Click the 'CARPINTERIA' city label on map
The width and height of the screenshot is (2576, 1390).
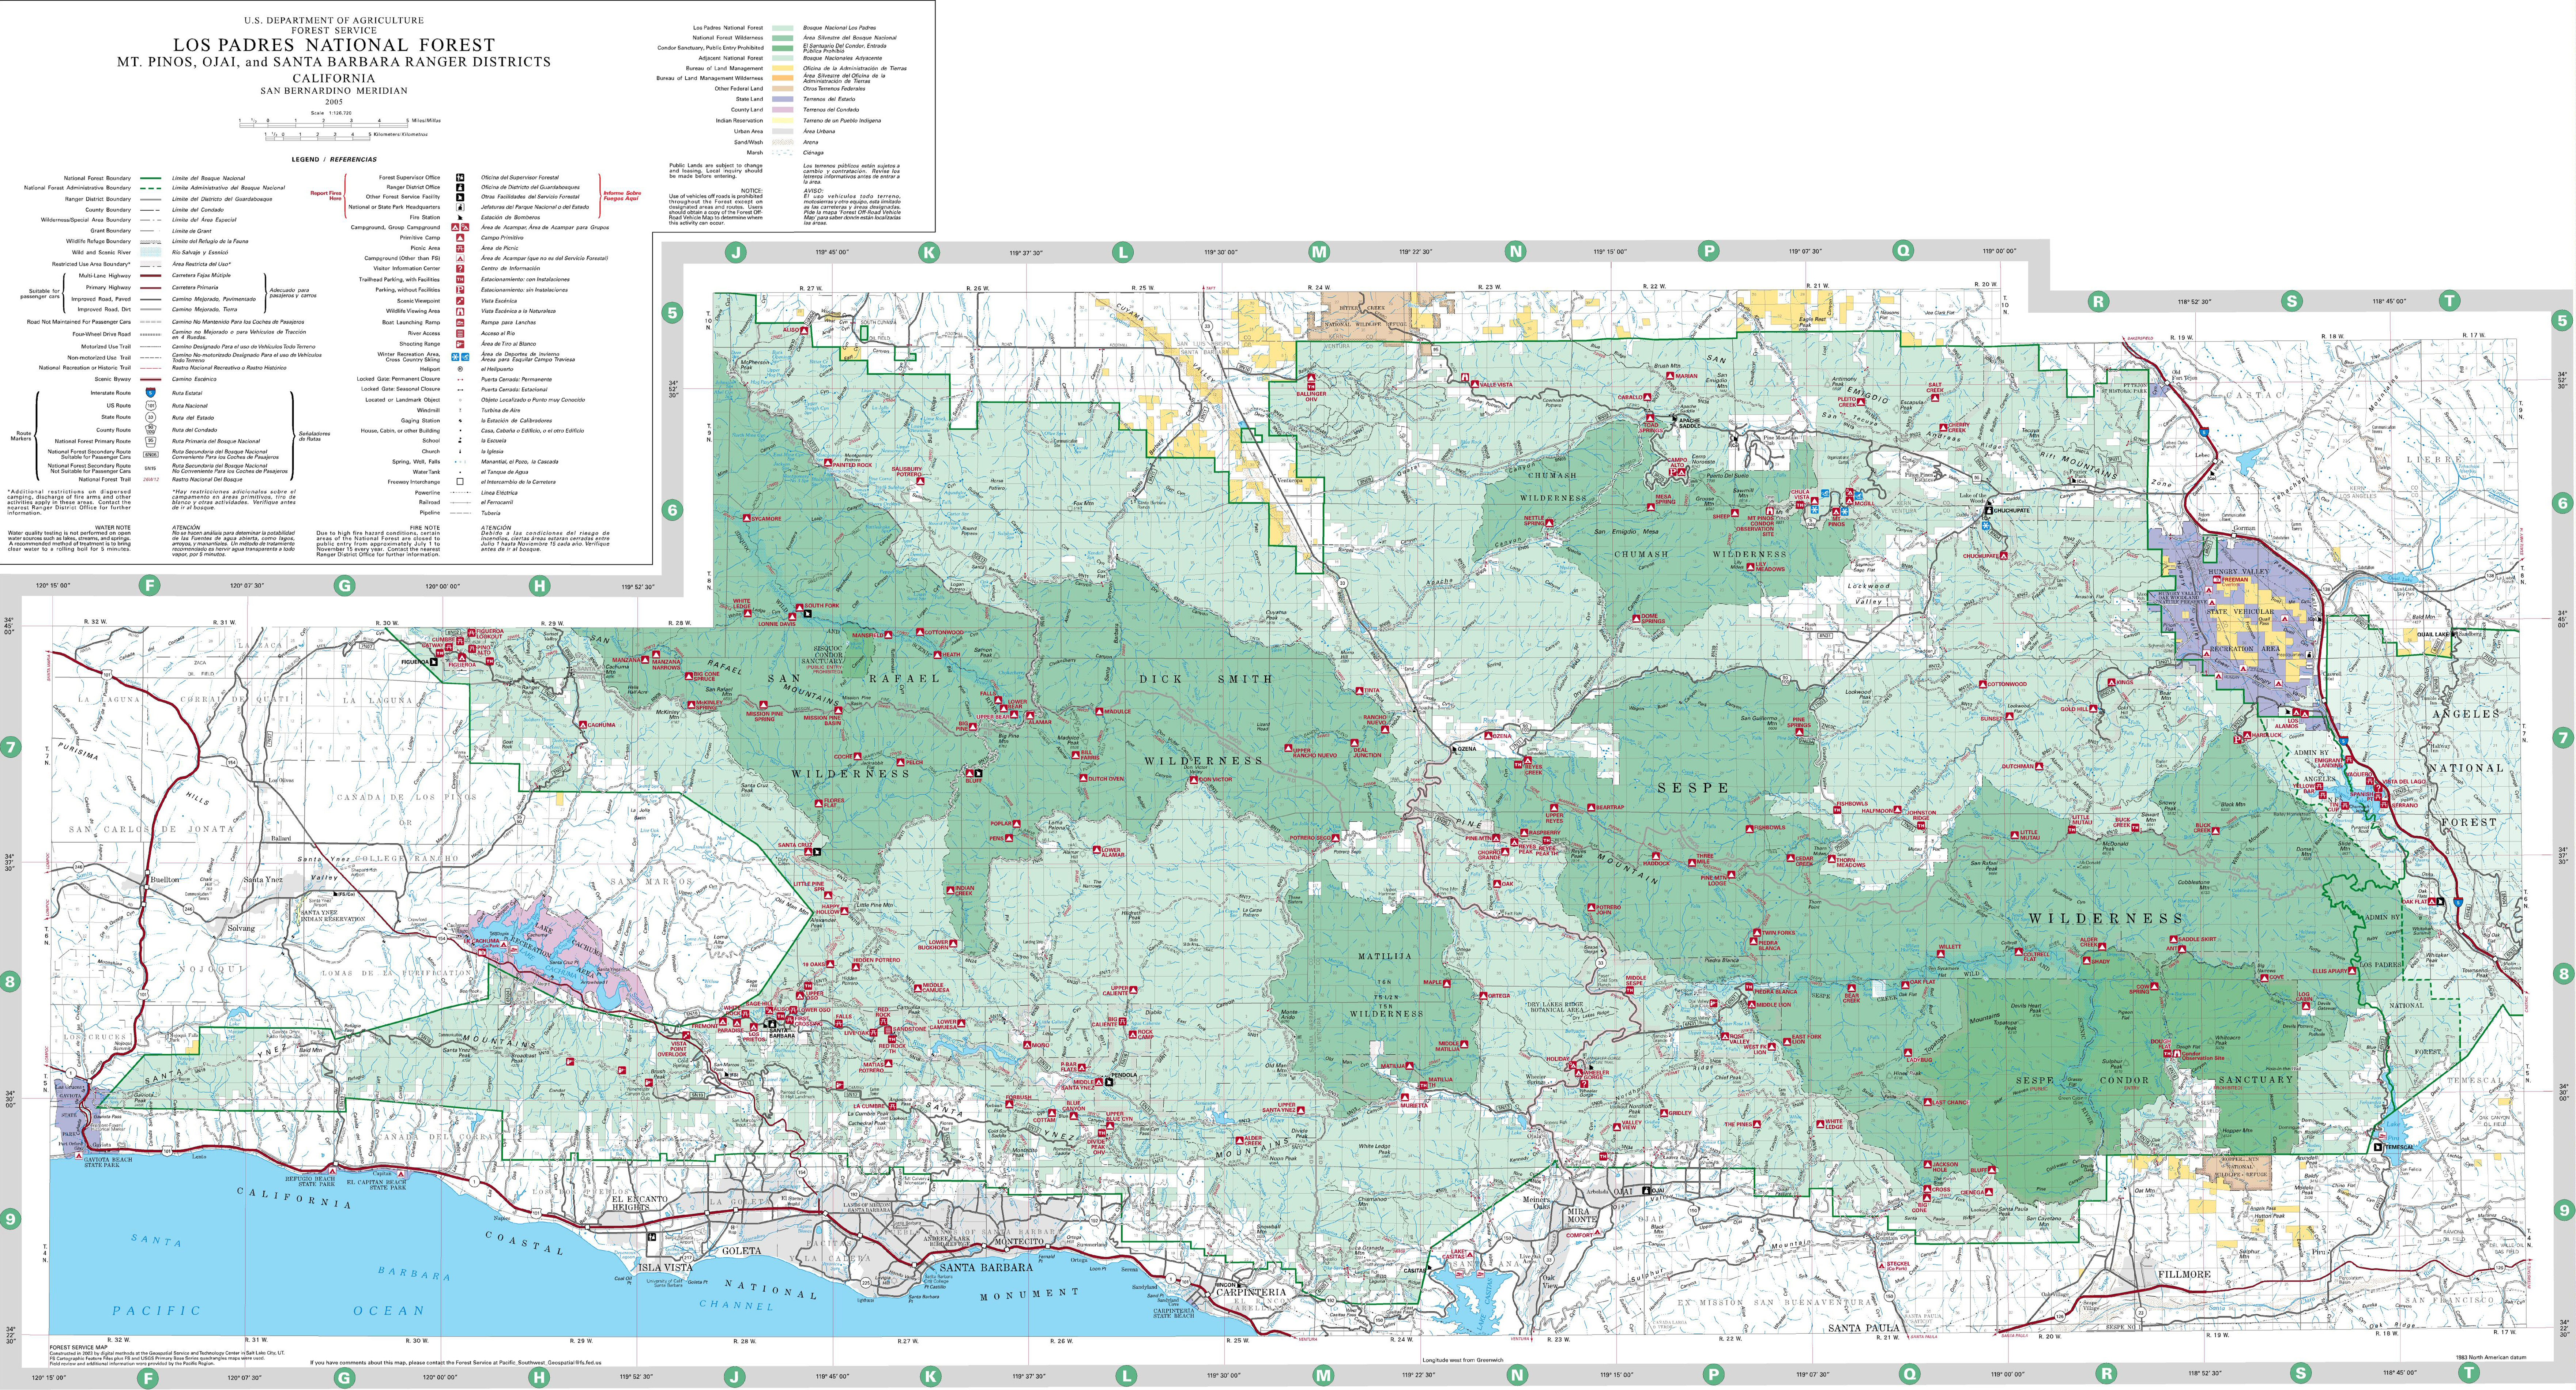(x=1251, y=1292)
